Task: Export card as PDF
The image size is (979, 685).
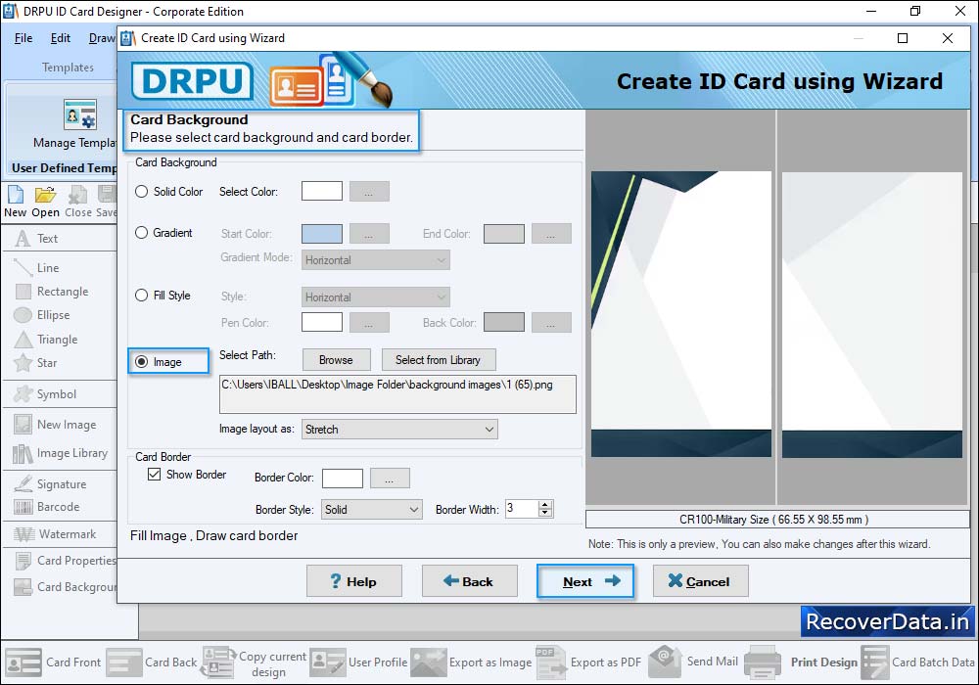Action: [588, 662]
